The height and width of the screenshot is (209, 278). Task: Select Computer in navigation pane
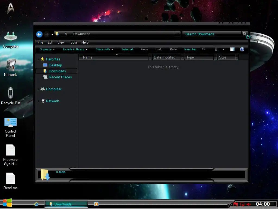click(x=54, y=89)
